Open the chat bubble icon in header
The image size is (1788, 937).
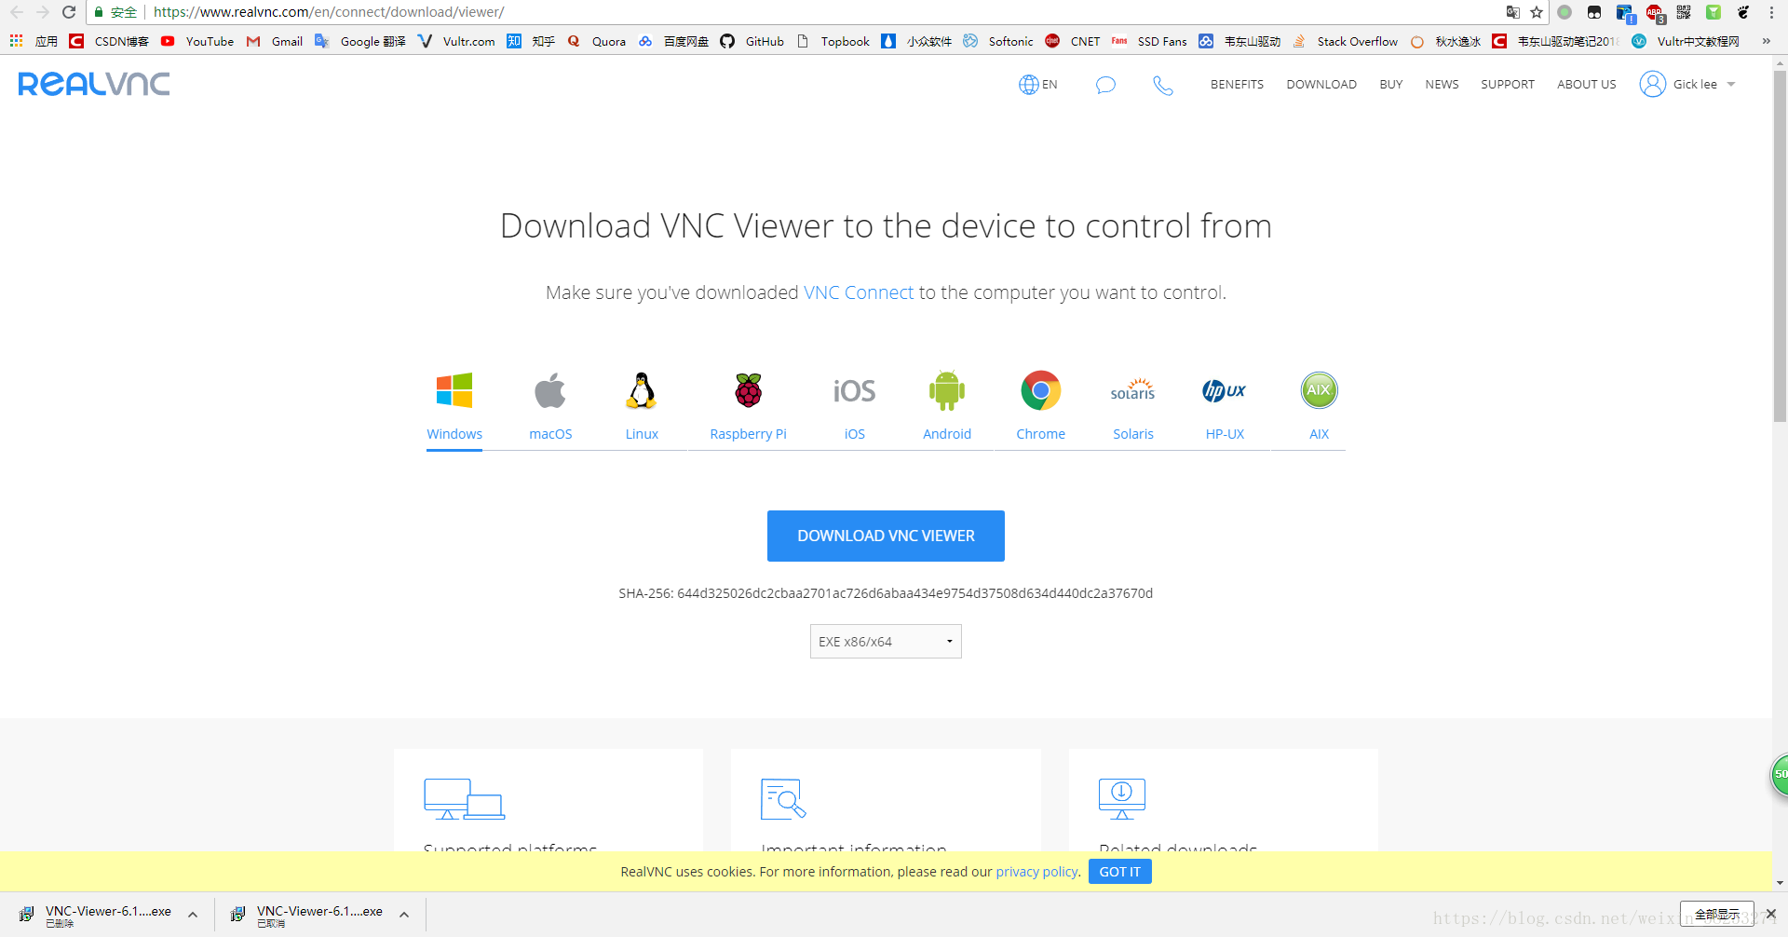1105,85
